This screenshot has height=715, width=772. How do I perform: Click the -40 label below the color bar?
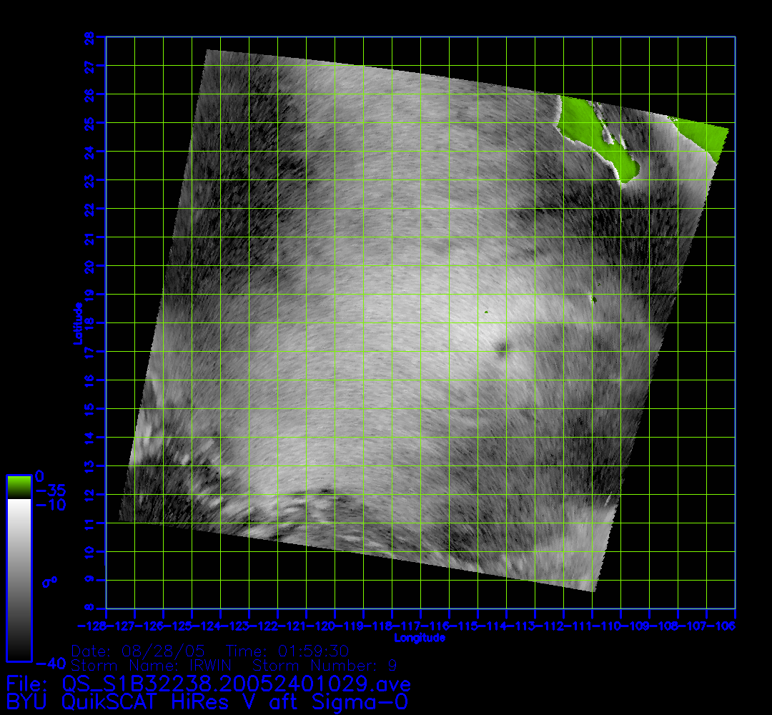[51, 664]
